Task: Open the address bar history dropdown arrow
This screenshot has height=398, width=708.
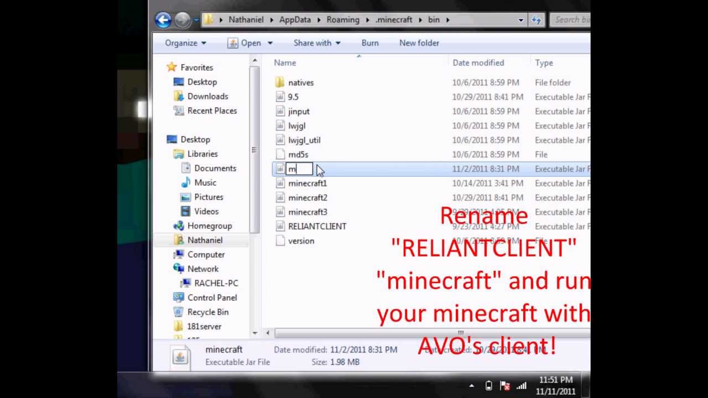Action: pos(521,20)
